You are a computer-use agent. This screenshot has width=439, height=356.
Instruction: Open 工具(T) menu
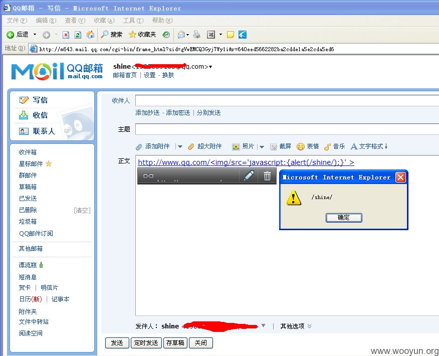coord(133,21)
